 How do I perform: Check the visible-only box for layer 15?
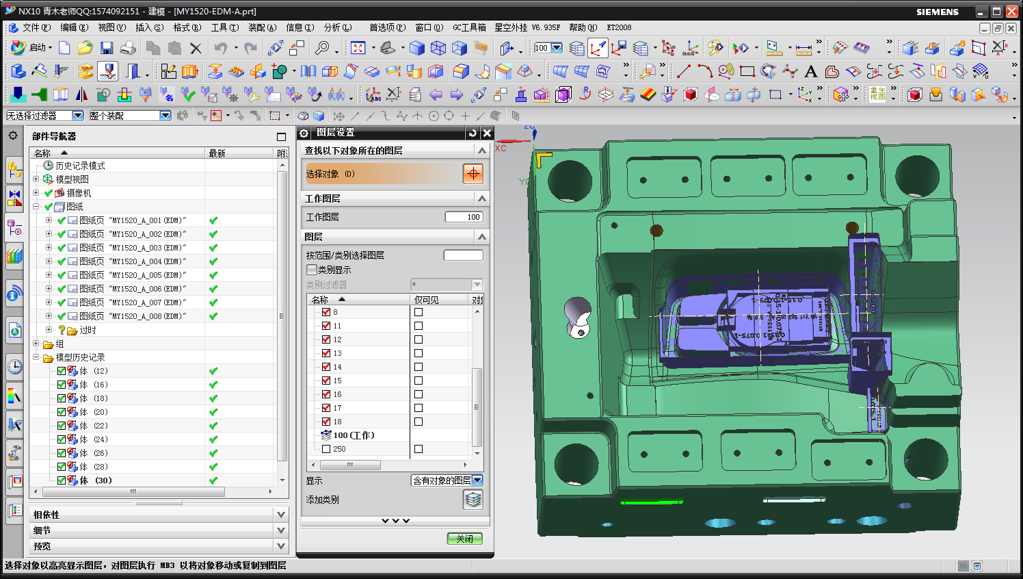coord(418,381)
